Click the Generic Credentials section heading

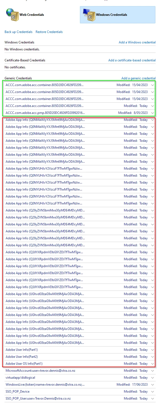click(18, 78)
